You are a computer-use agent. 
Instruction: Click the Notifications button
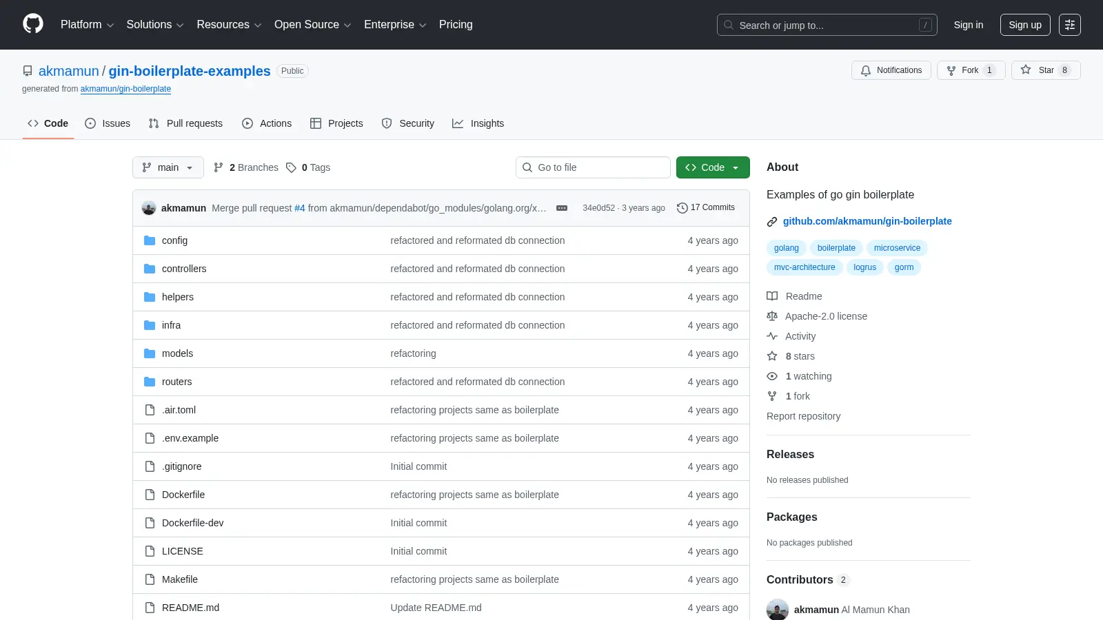pos(891,70)
